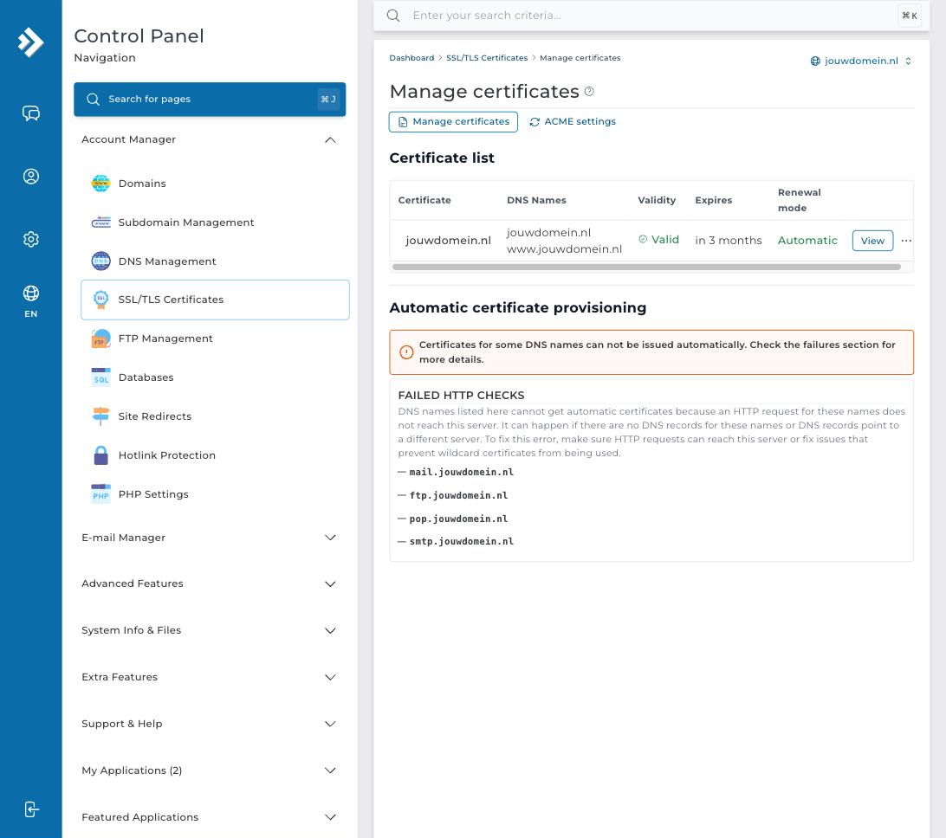The height and width of the screenshot is (838, 946).
Task: Switch to the ACME settings tab
Action: (573, 122)
